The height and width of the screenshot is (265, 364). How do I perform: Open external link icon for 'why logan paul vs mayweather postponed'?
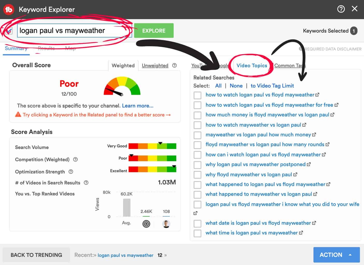309,164
